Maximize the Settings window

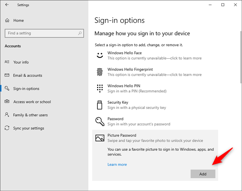pos(223,5)
